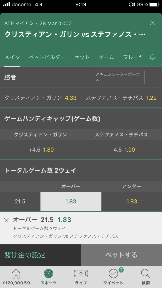Open 賭け金の設定 stake settings

[40, 255]
